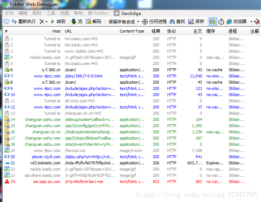Image resolution: width=261 pixels, height=202 pixels.
Task: Open the 文件 menu
Action: pyautogui.click(x=9, y=13)
